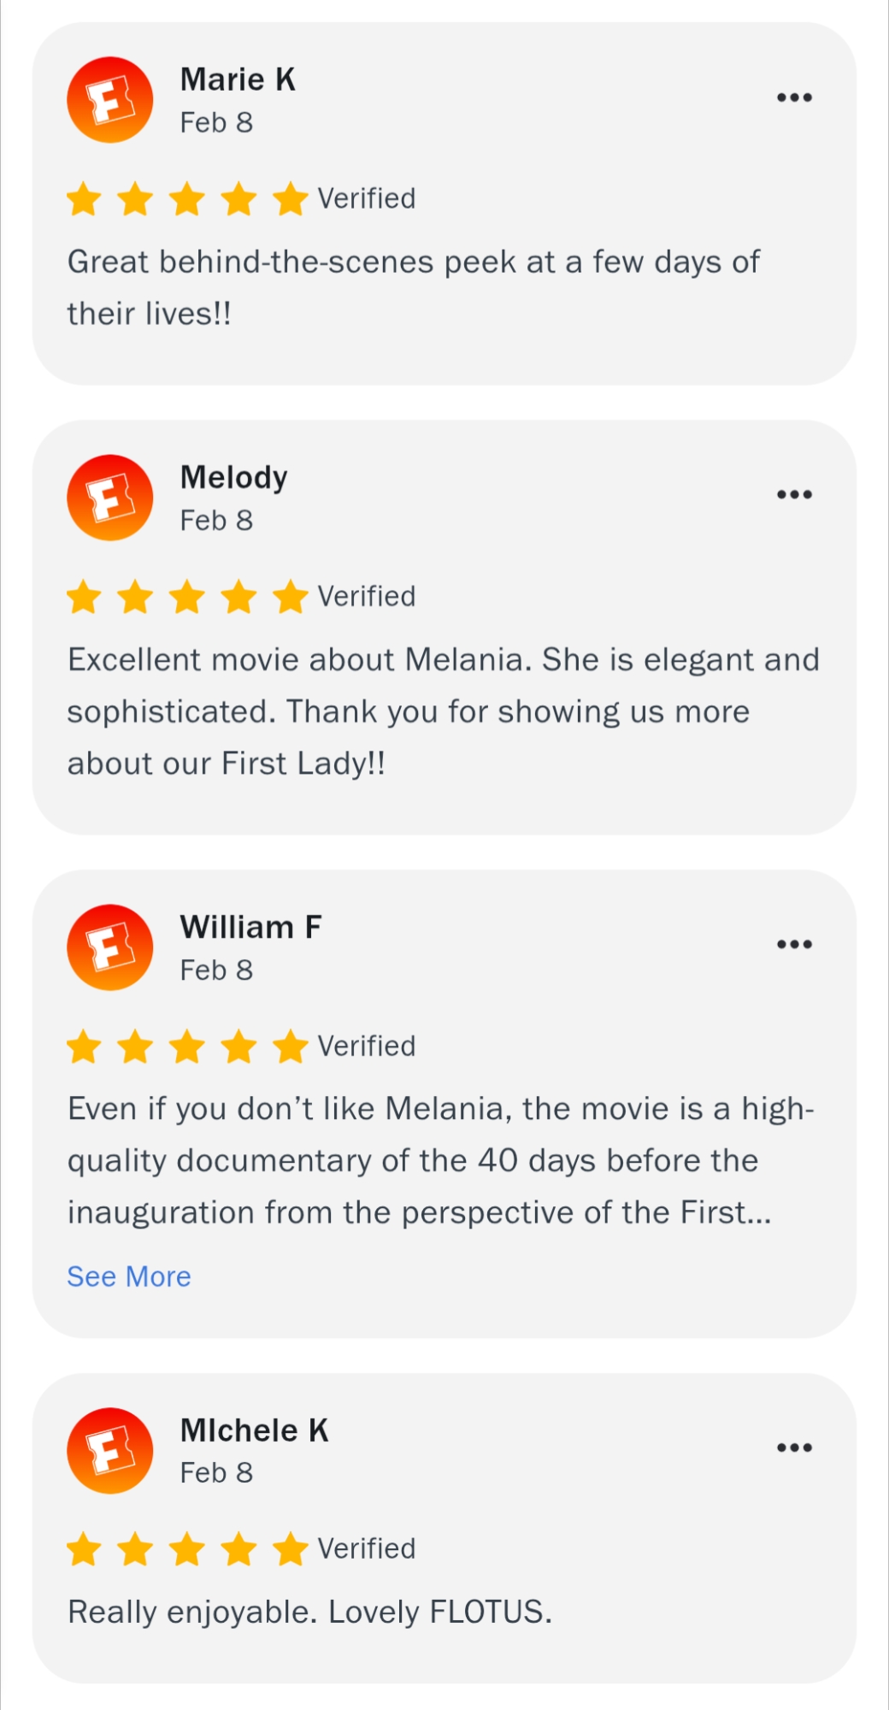Click the MIchele K reviewer name
This screenshot has width=889, height=1710.
click(254, 1430)
